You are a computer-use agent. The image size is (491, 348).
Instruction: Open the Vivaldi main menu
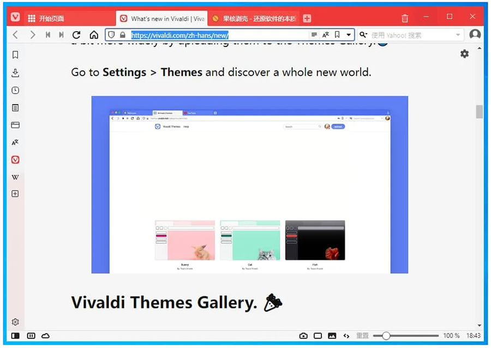coord(15,17)
